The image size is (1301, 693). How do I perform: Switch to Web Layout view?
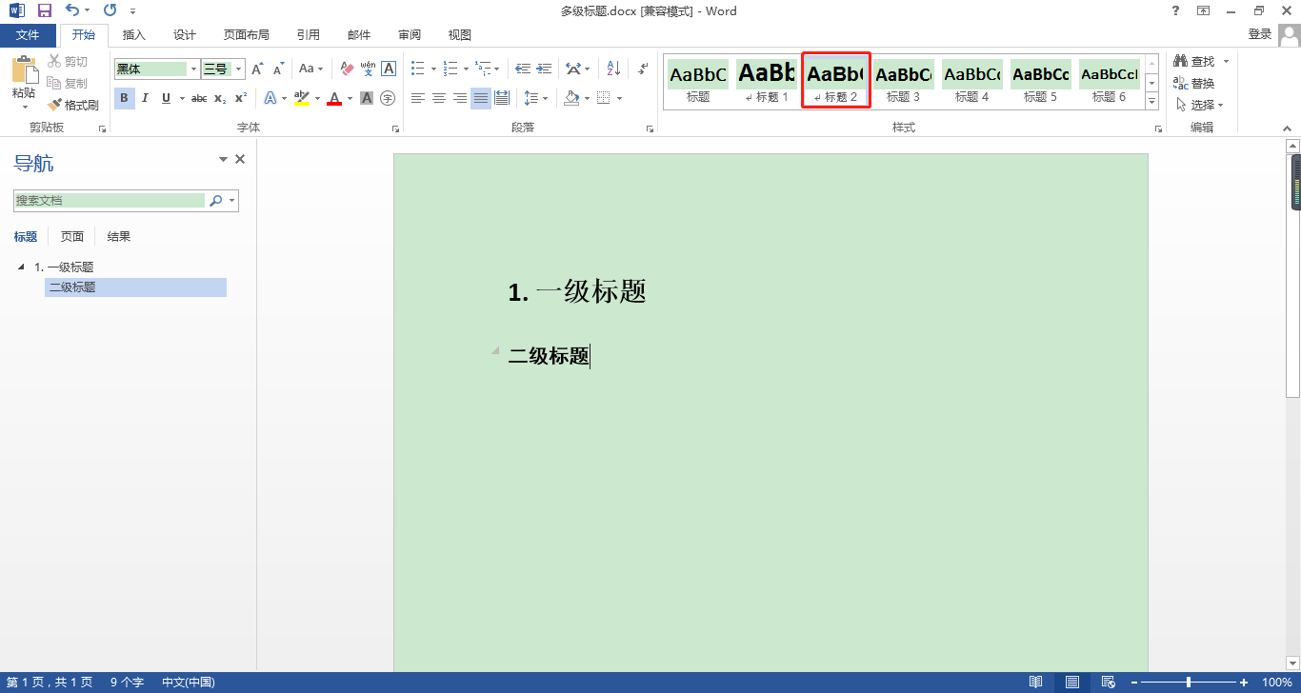[1108, 683]
